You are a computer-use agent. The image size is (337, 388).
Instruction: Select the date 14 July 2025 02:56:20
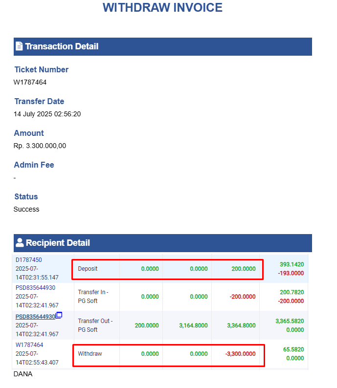pyautogui.click(x=47, y=114)
